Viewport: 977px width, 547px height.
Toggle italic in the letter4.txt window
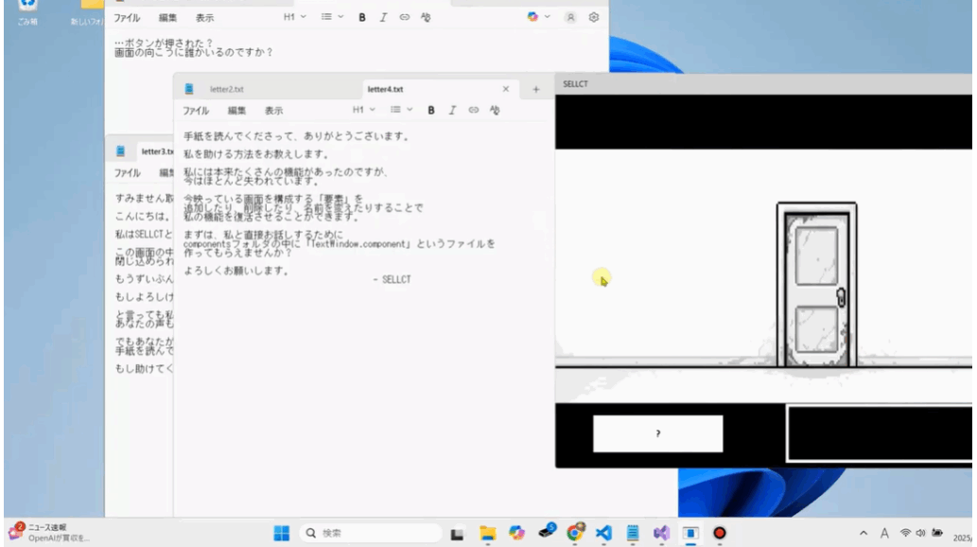click(452, 110)
